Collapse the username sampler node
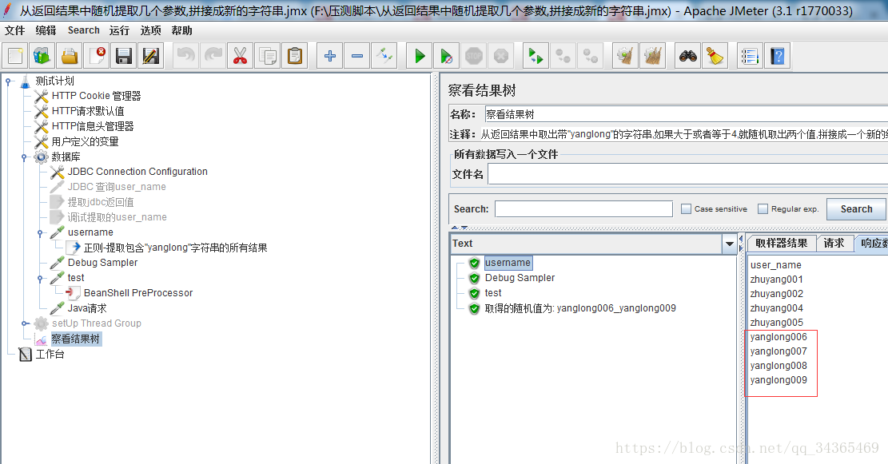This screenshot has width=888, height=464. click(x=40, y=232)
